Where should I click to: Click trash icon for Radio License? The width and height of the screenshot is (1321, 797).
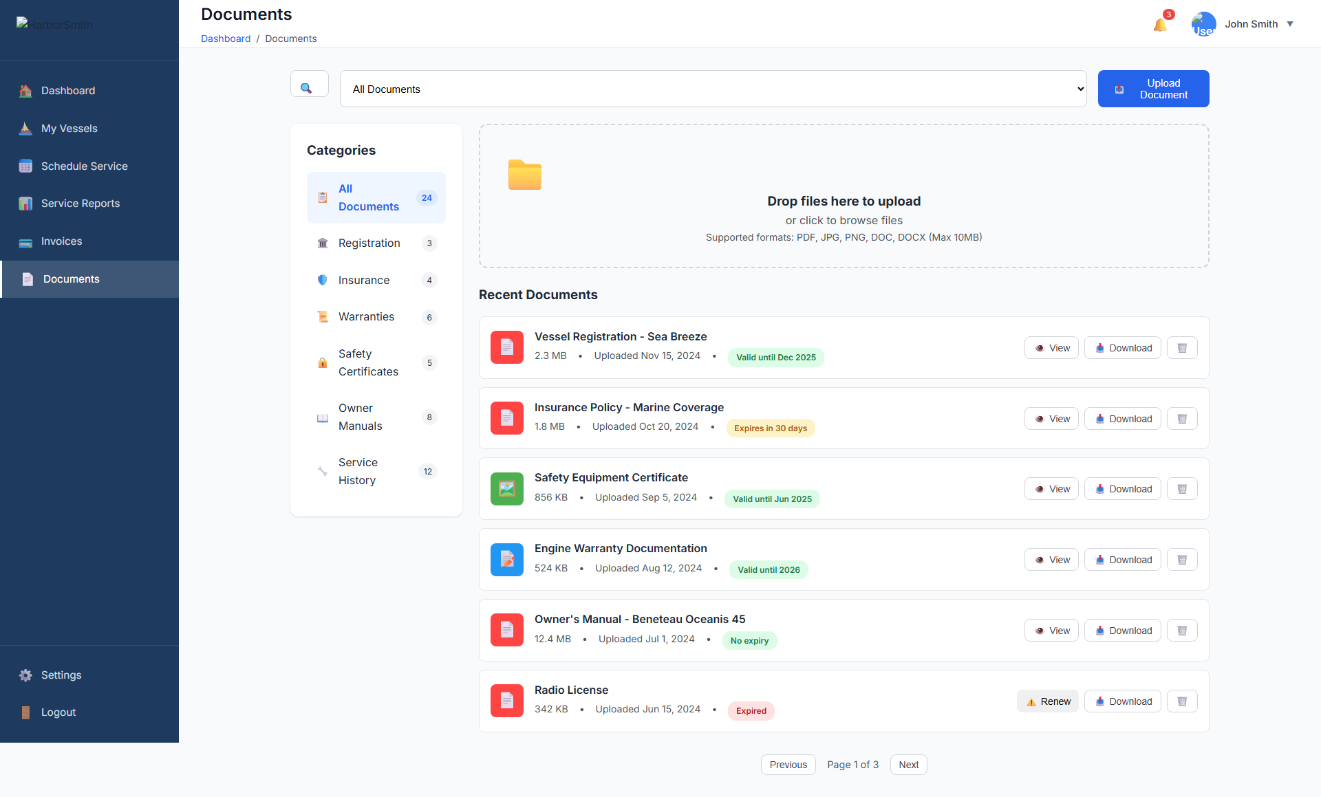1182,701
